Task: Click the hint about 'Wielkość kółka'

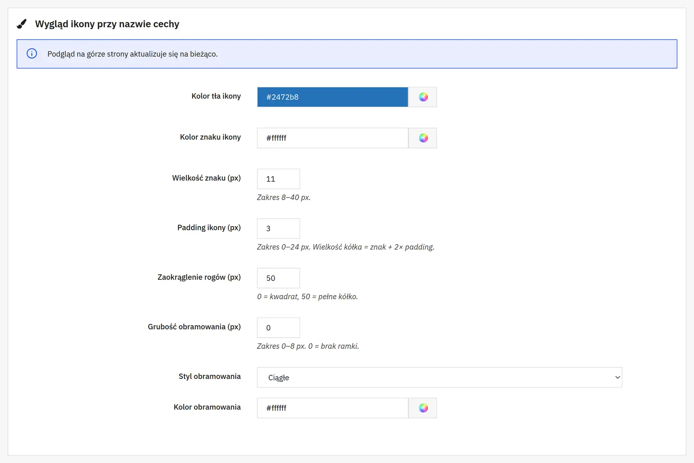Action: pyautogui.click(x=346, y=247)
